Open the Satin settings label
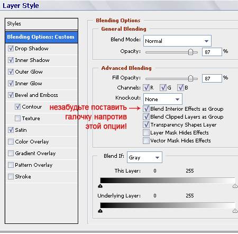 pyautogui.click(x=21, y=130)
